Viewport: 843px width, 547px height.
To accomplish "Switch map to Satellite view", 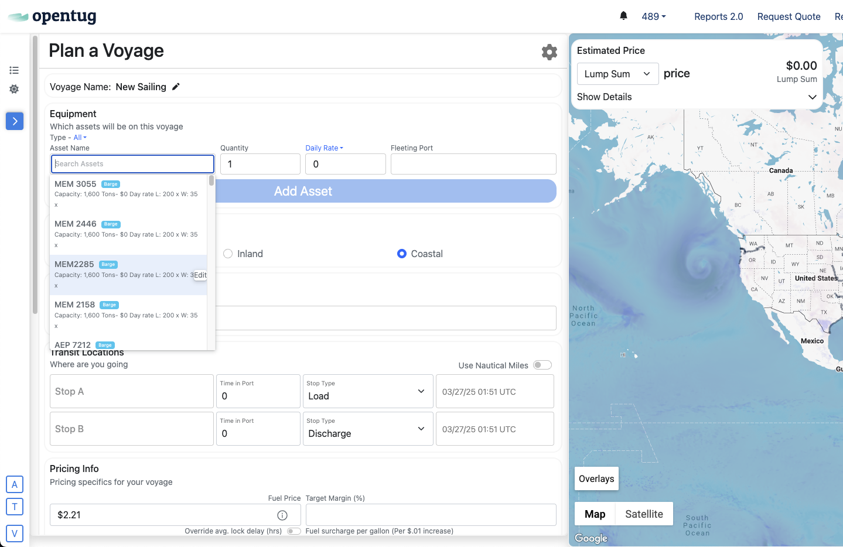I will tap(644, 514).
